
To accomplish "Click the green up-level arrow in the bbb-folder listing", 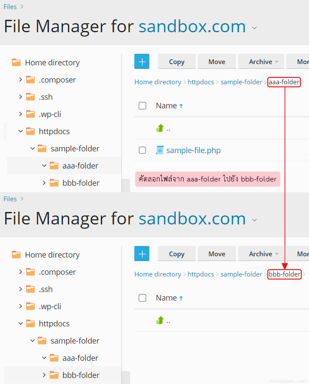I will click(160, 320).
